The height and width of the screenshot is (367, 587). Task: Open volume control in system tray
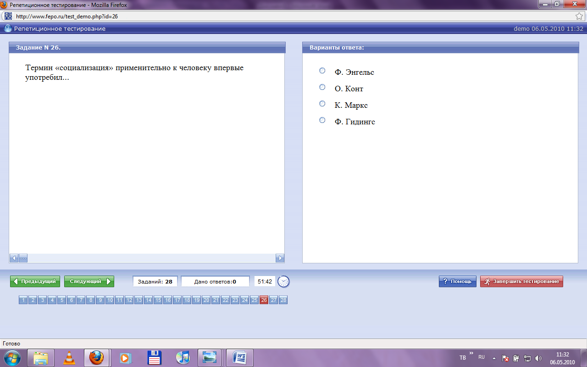pos(538,358)
